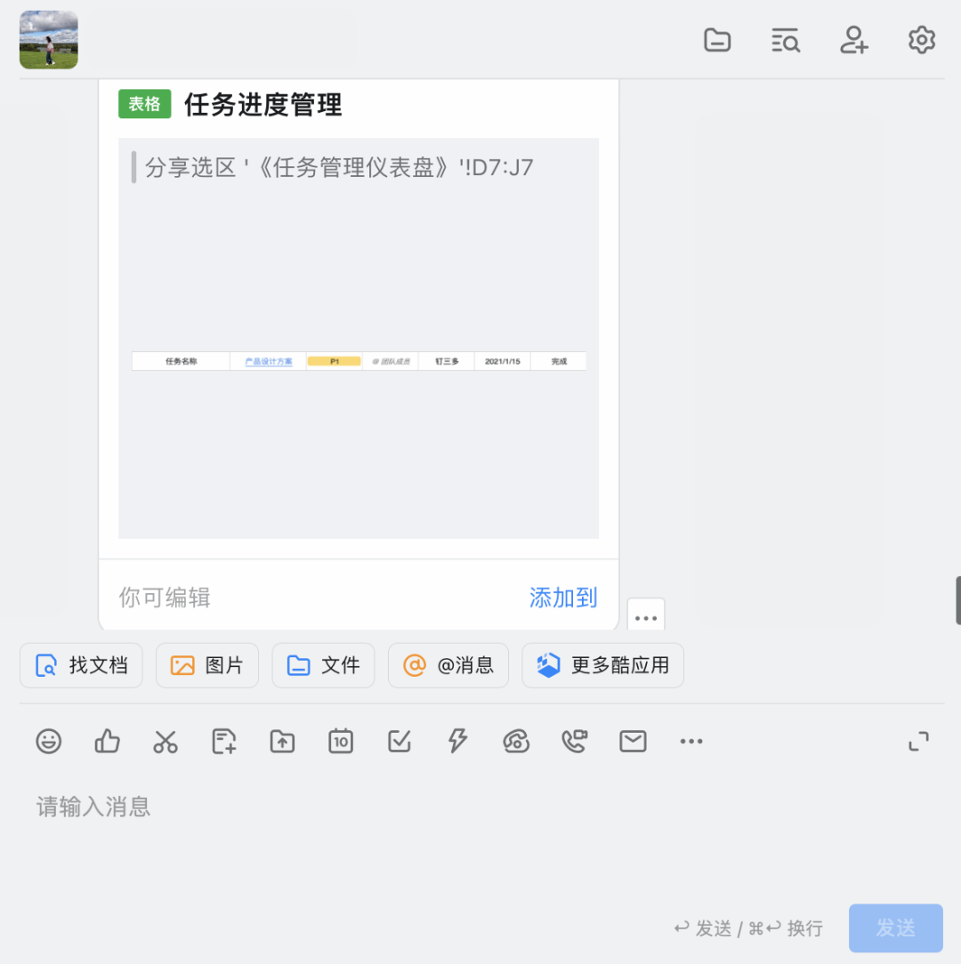This screenshot has width=961, height=964.
Task: Start a video call
Action: coord(575,741)
